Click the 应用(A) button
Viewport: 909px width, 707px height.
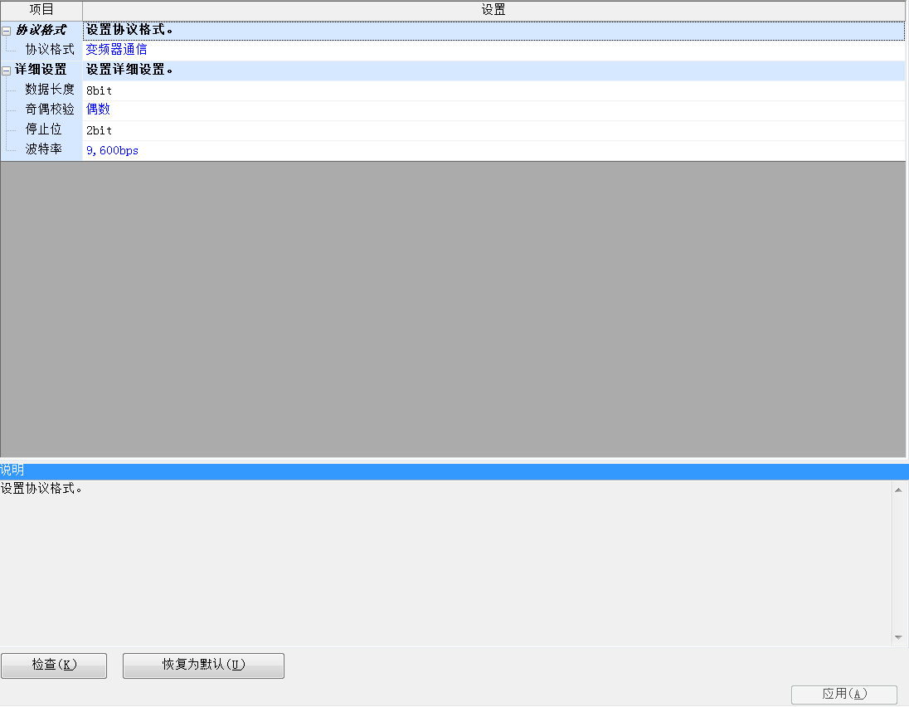point(844,695)
